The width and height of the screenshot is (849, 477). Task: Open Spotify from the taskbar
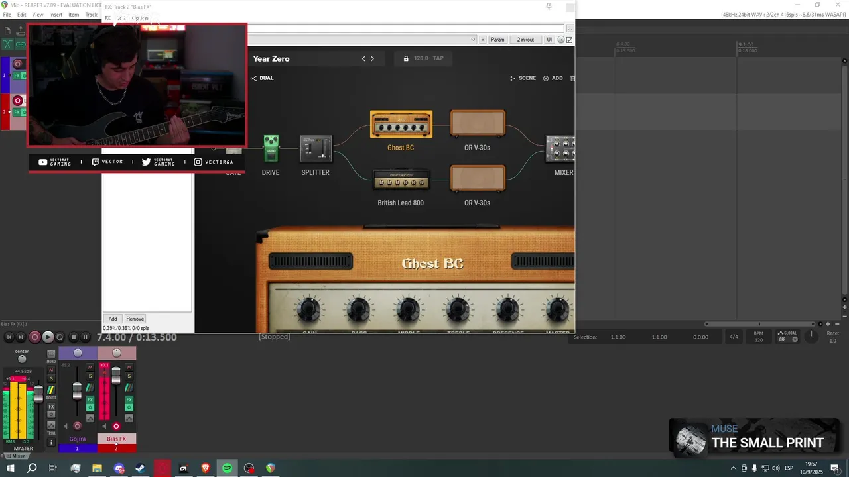227,468
